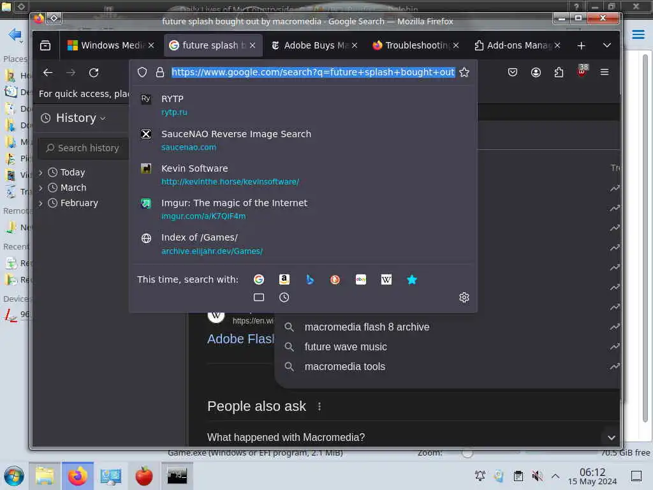
Task: Close the Add-ons Manager tab
Action: [x=557, y=45]
